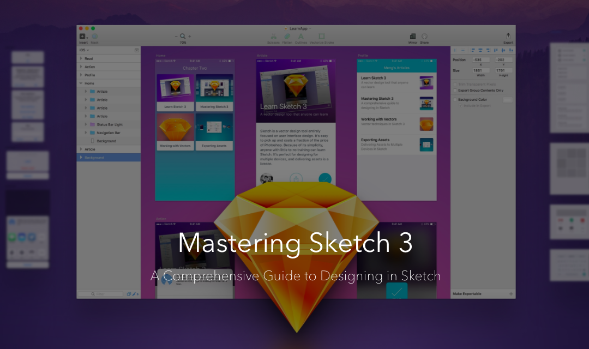The height and width of the screenshot is (349, 589).
Task: Click the plus next to Make Exportable
Action: (511, 294)
